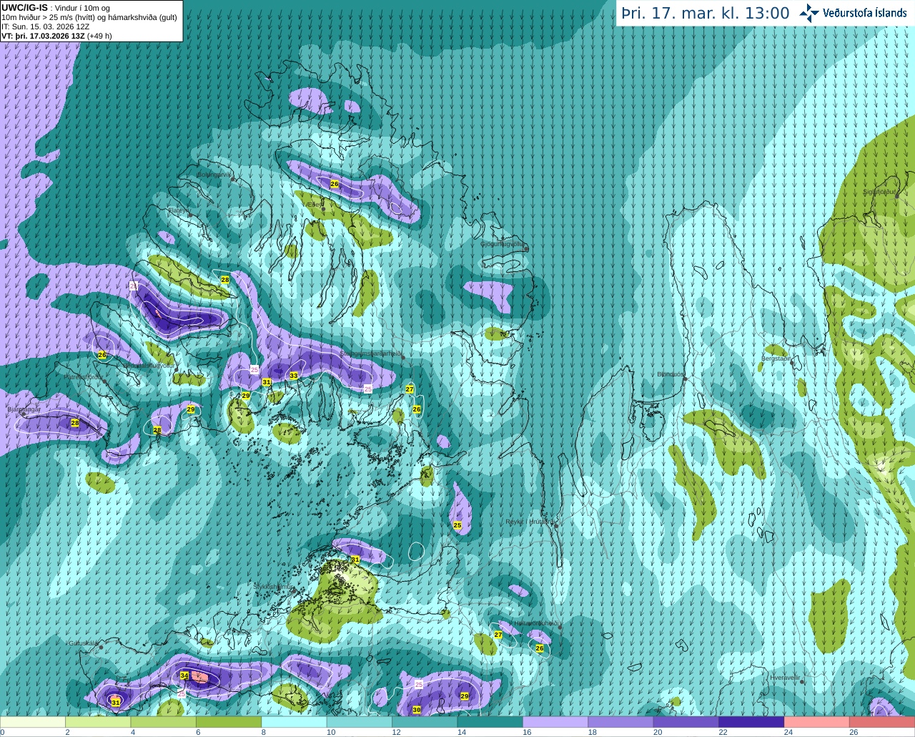Click the yellow 34 gust label

pos(184,675)
